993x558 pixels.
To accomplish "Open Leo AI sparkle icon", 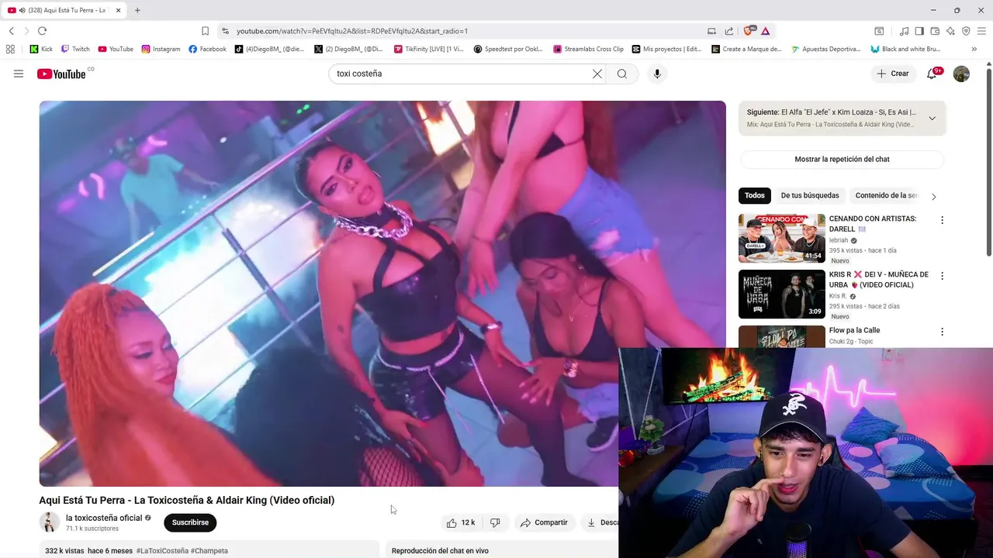I will click(x=950, y=31).
